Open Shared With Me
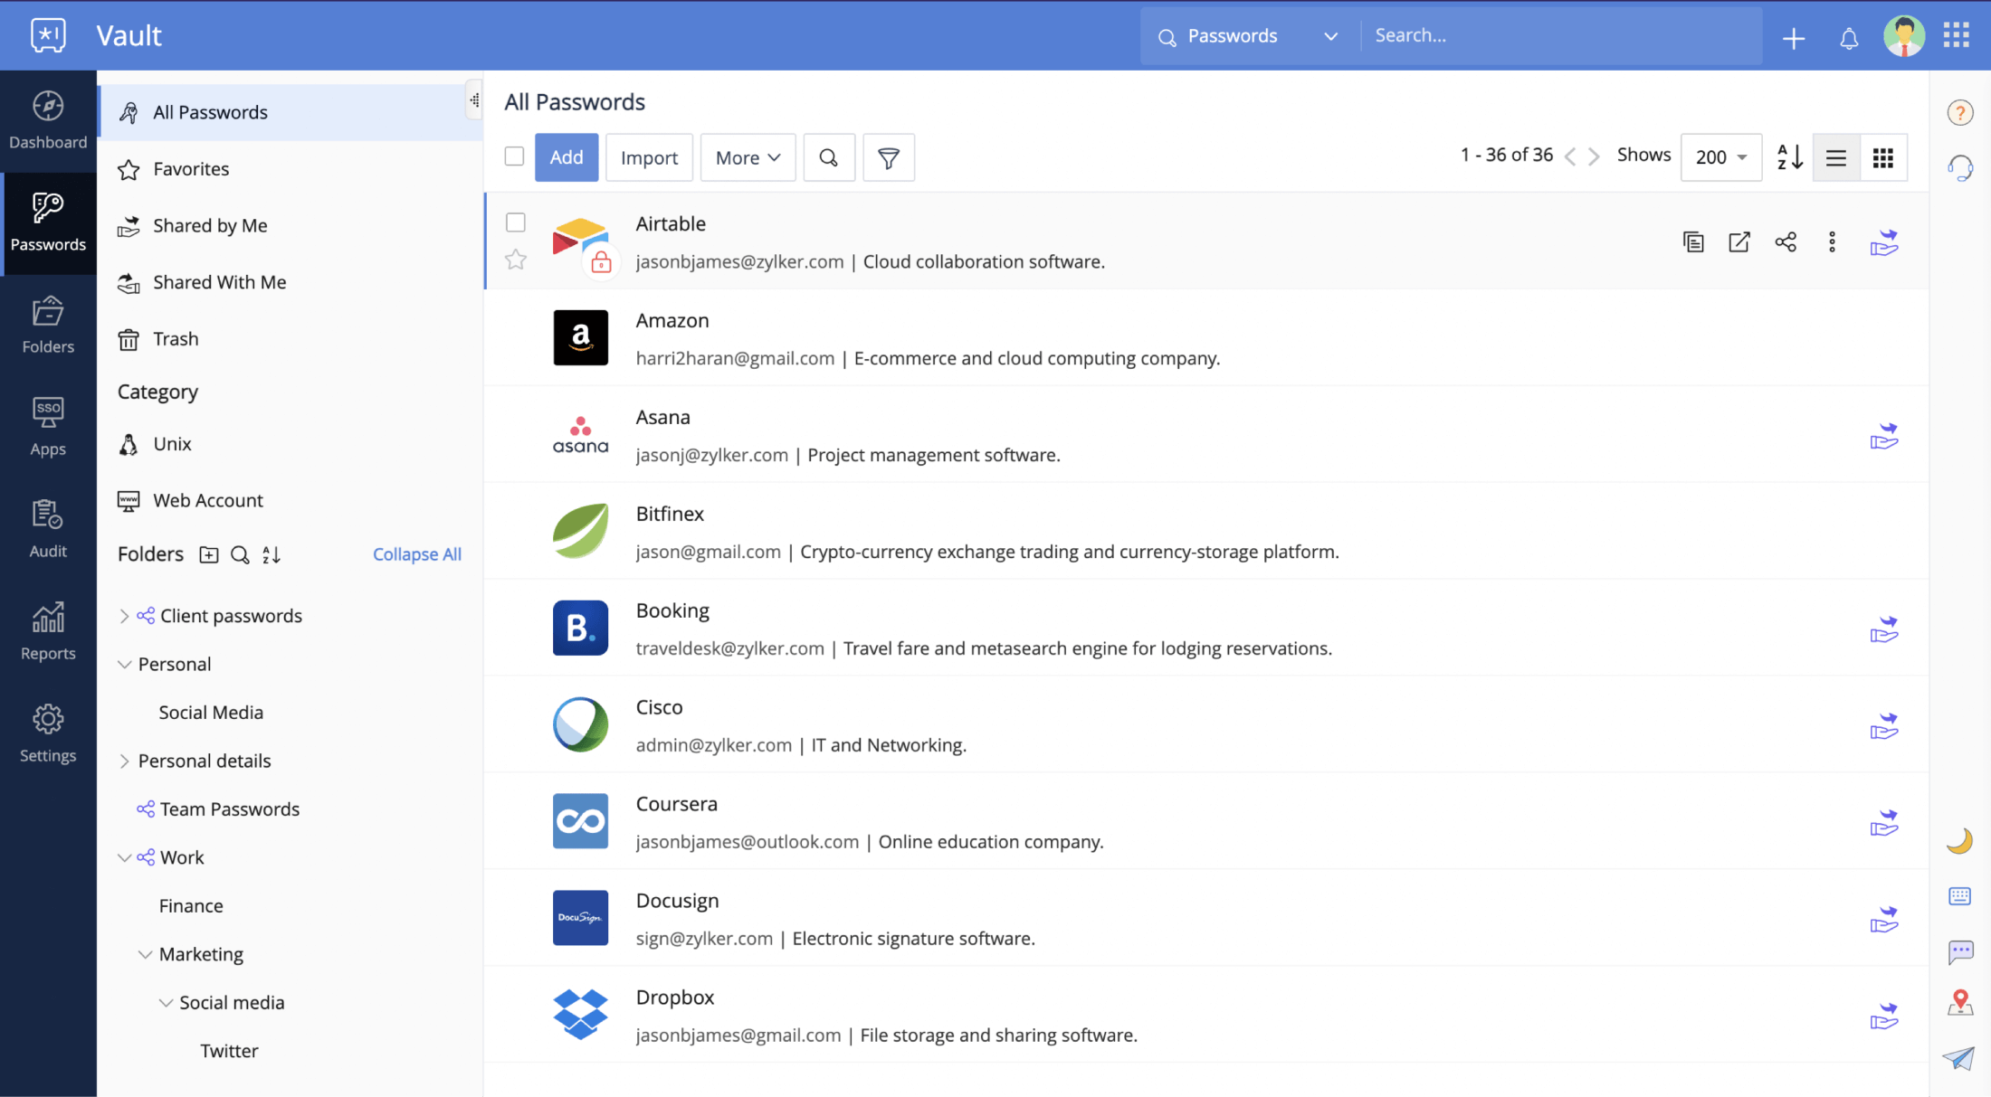This screenshot has height=1097, width=1991. (x=290, y=282)
